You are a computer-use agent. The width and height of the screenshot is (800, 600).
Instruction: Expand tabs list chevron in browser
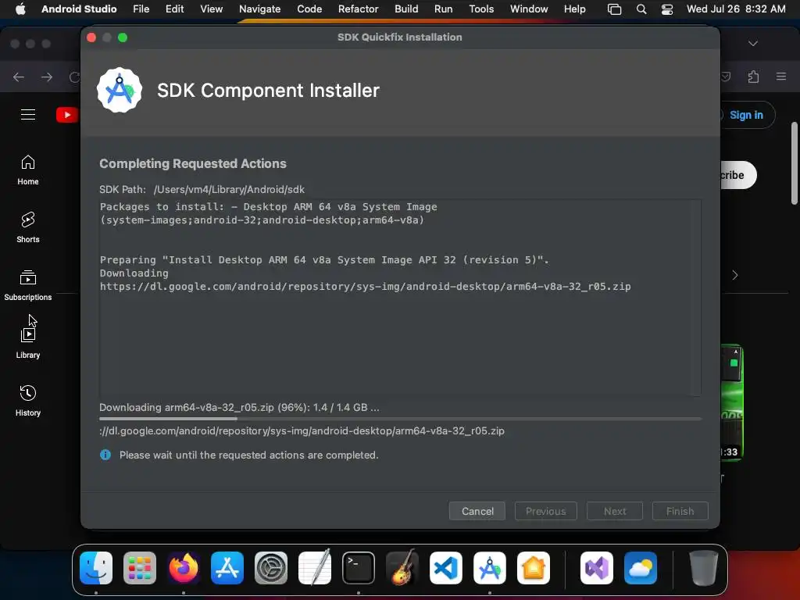pyautogui.click(x=753, y=44)
